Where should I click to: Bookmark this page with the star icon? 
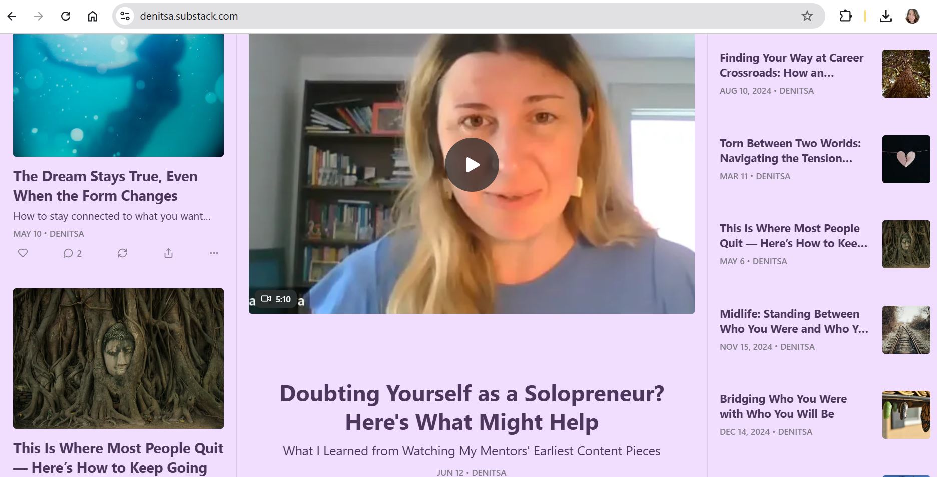pyautogui.click(x=807, y=16)
